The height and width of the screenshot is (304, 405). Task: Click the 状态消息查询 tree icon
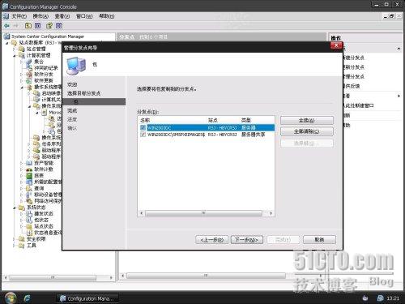point(29,233)
